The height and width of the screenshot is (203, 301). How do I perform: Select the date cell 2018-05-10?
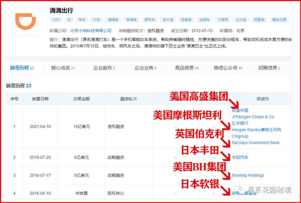click(40, 193)
